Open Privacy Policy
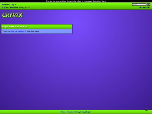Image resolution: width=152 pixels, height=114 pixels. (80, 112)
